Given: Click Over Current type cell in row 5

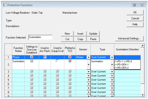Looking at the screenshot, I should click(x=101, y=80).
